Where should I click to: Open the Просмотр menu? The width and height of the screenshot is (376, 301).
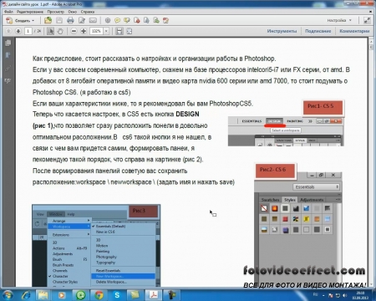coord(55,12)
